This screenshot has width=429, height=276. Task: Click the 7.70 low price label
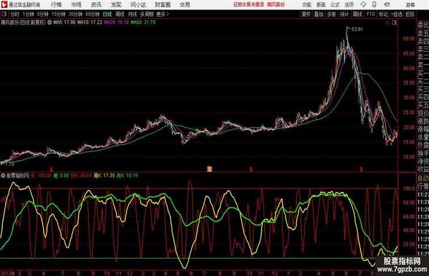pos(10,164)
